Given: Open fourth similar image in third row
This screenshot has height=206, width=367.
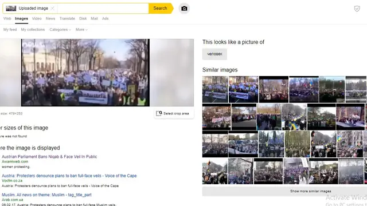Looking at the screenshot, I should tap(297, 144).
